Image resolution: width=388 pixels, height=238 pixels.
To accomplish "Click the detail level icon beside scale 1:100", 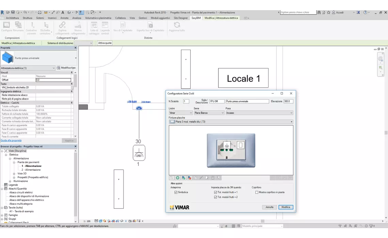I will coord(96,221).
